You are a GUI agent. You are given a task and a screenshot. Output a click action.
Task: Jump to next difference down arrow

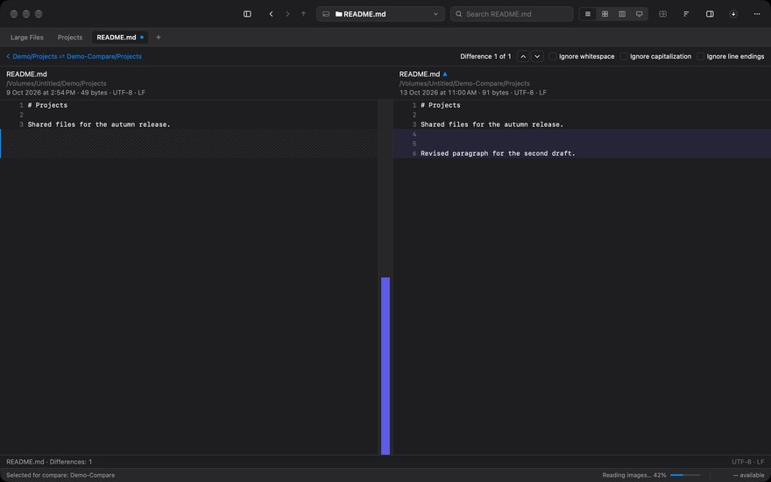537,57
